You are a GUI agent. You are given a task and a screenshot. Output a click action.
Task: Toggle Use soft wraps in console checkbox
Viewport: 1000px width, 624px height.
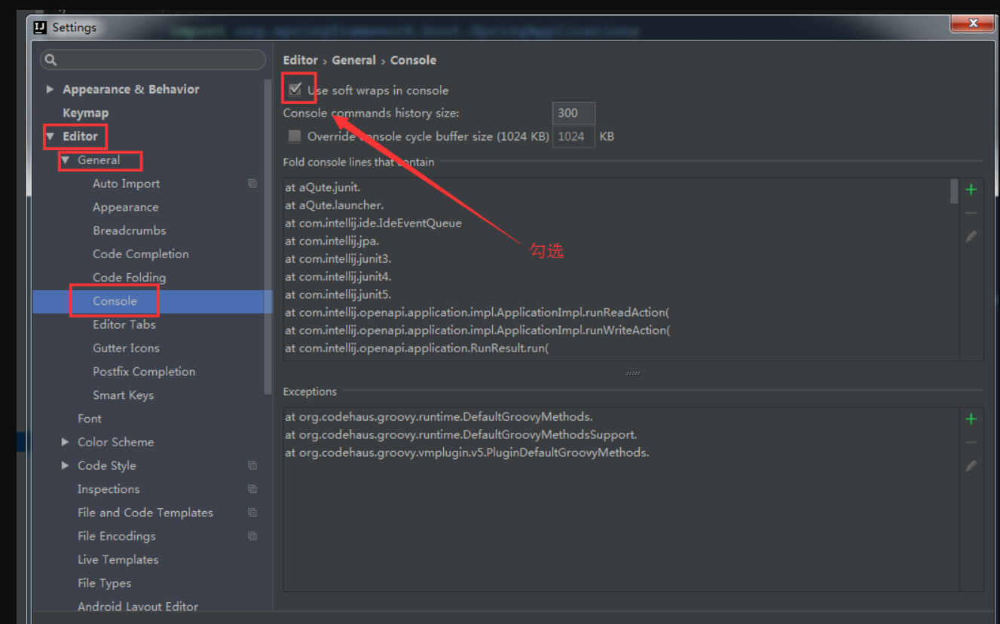295,90
